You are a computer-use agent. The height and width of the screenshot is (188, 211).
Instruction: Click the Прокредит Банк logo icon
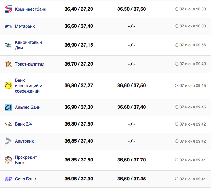(8, 160)
